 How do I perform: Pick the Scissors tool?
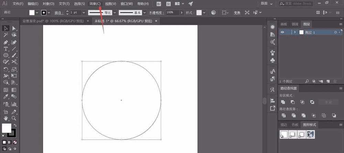coord(14,62)
